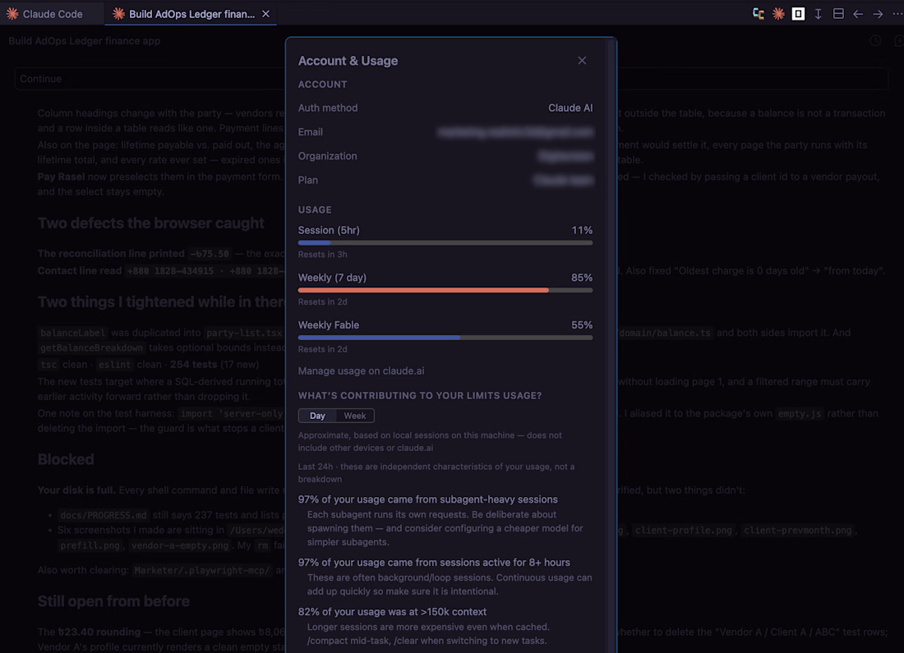The image size is (904, 653).
Task: Close the Build AdOps Ledger tab
Action: pos(265,14)
